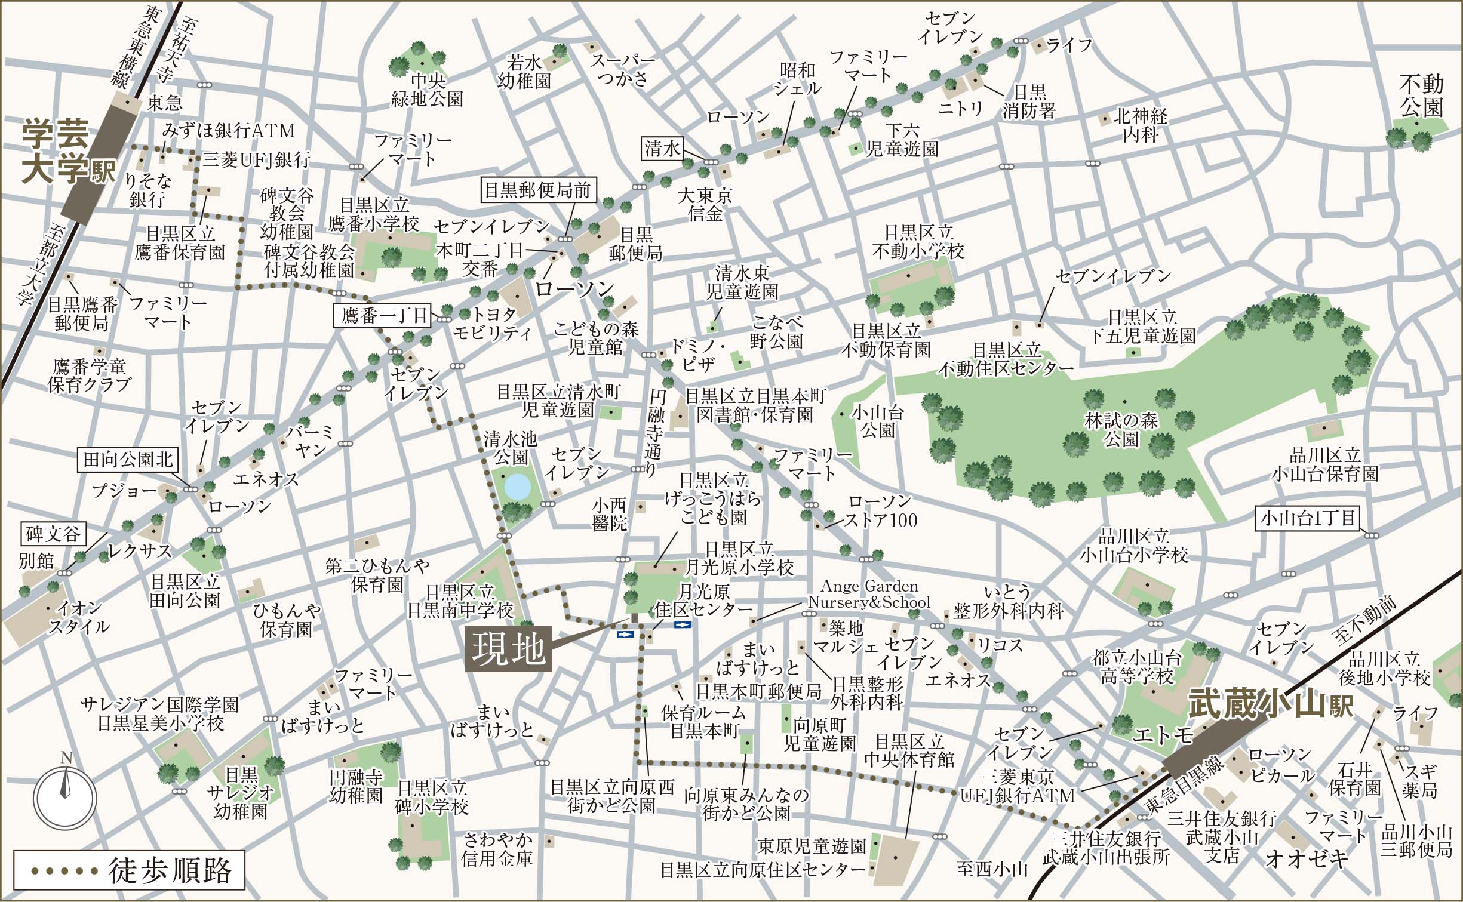Click the 若水幼稚園 label
Viewport: 1463px width, 902px height.
coord(524,72)
